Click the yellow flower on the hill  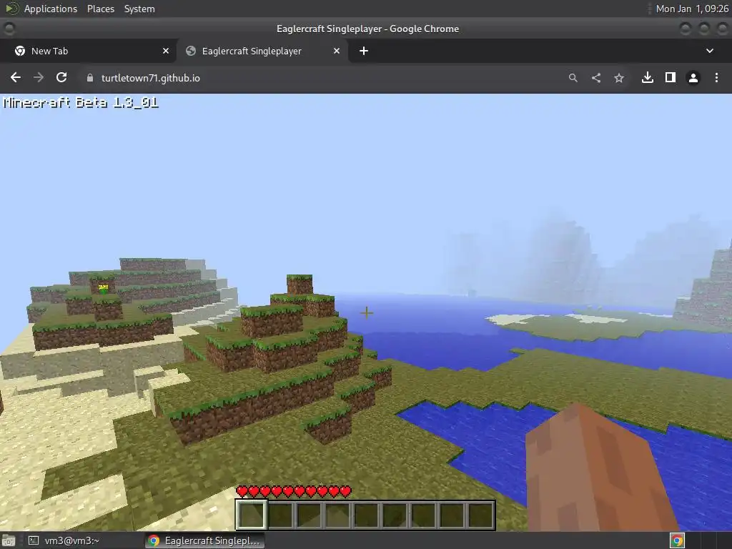[x=103, y=288]
